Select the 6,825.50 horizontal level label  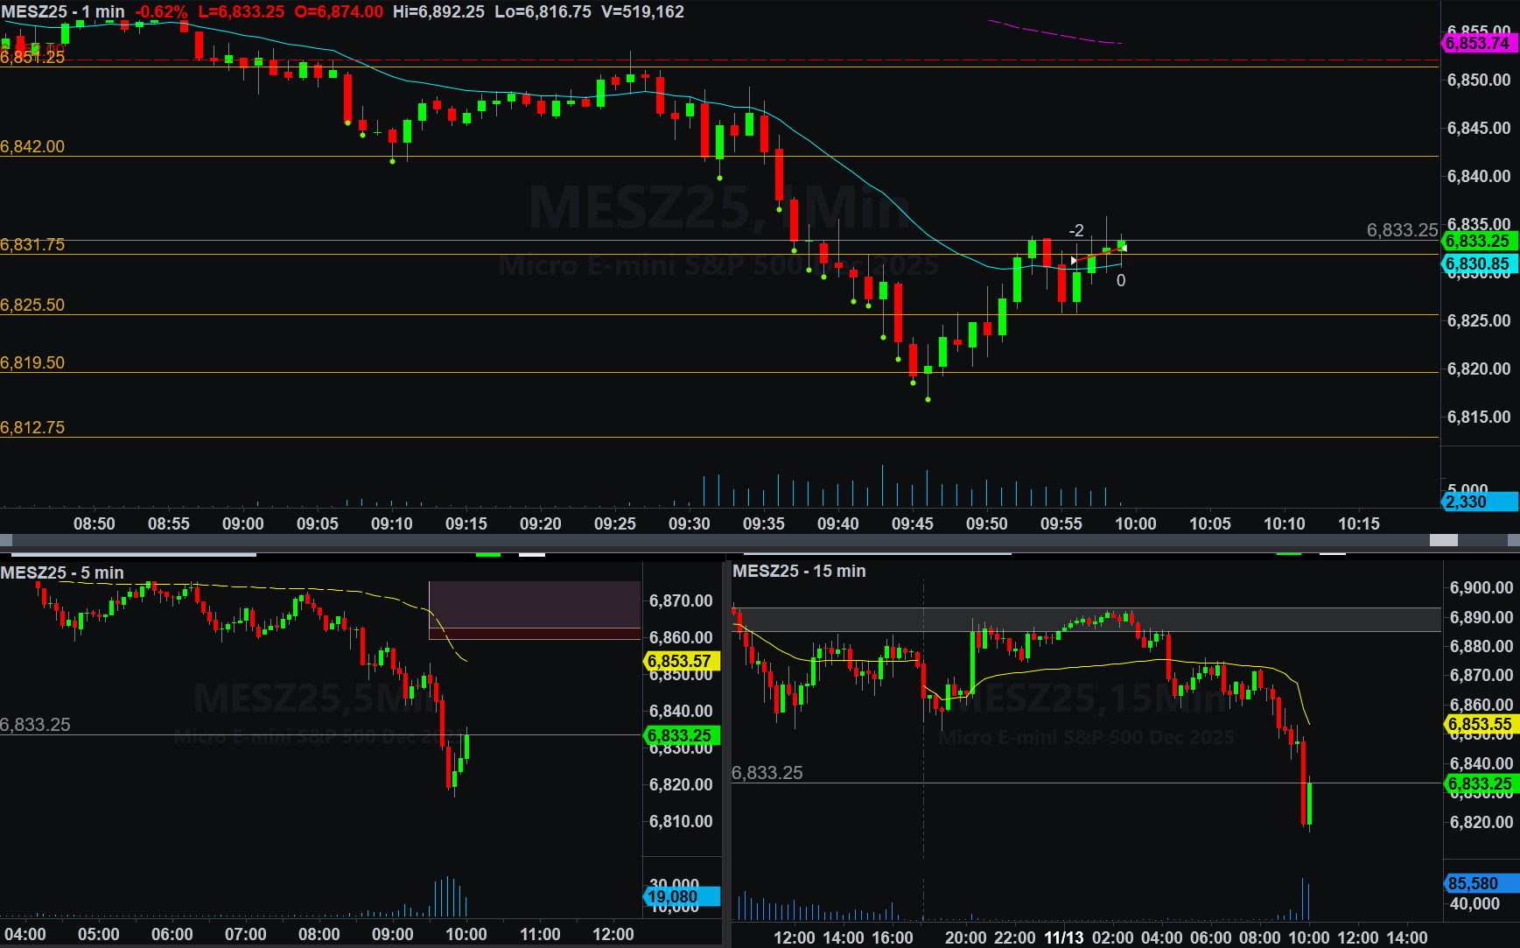click(x=32, y=305)
